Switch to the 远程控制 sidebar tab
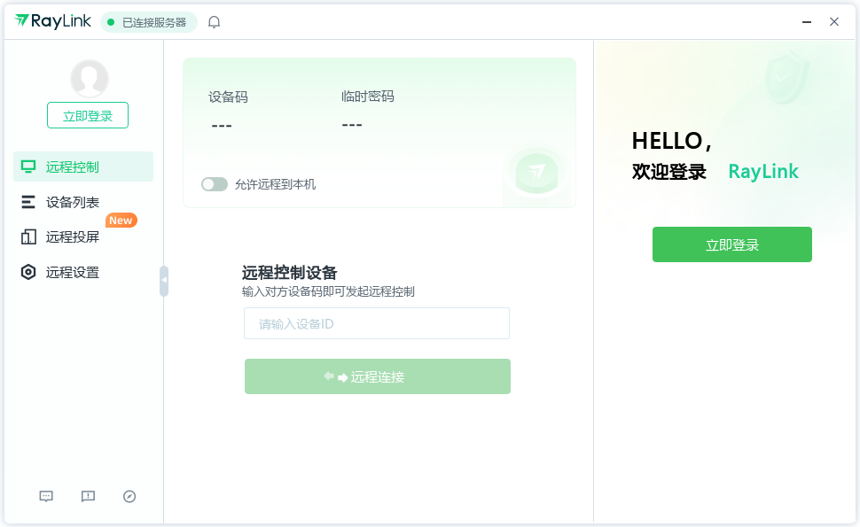860x527 pixels. click(x=71, y=166)
